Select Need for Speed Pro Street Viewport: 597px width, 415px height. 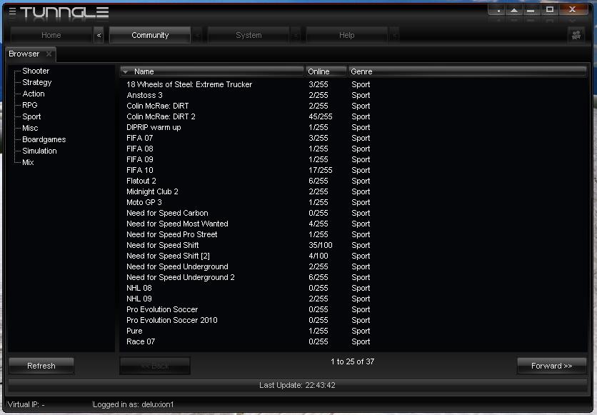(x=353, y=234)
